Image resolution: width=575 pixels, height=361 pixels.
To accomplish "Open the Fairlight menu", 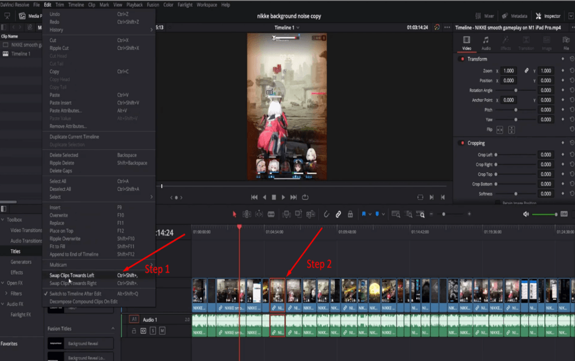I will click(x=185, y=4).
